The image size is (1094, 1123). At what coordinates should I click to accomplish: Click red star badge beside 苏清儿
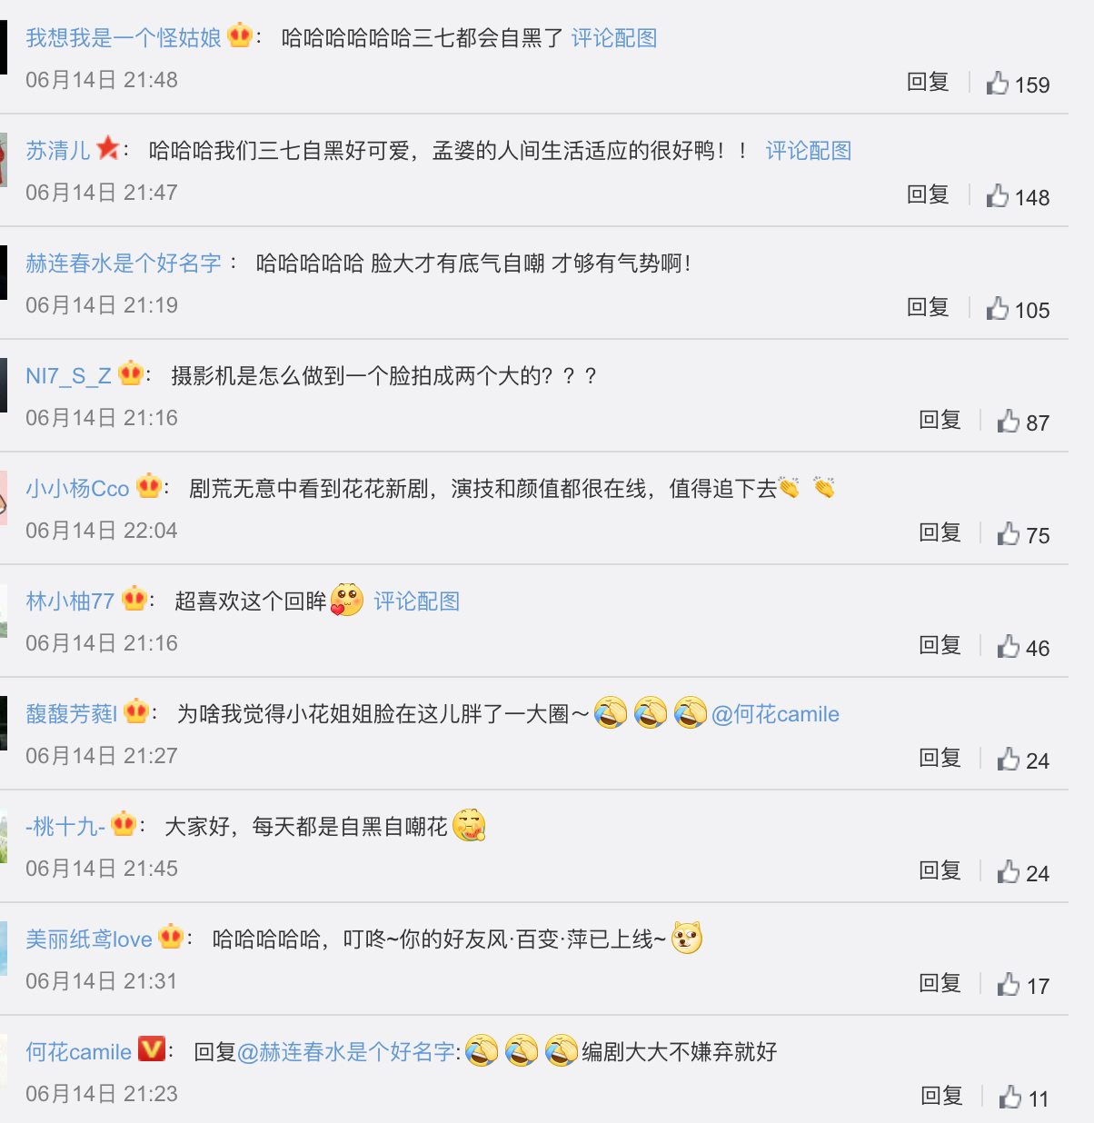coord(108,147)
